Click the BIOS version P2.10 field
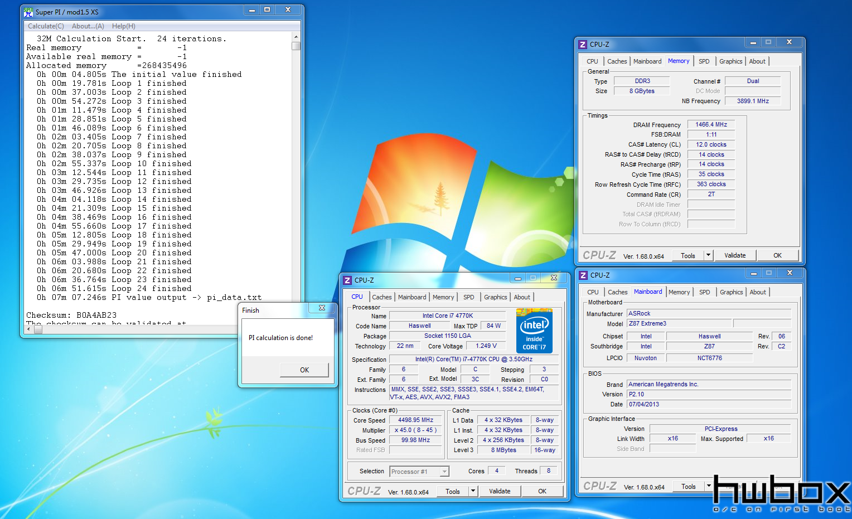The image size is (852, 519). tap(709, 394)
